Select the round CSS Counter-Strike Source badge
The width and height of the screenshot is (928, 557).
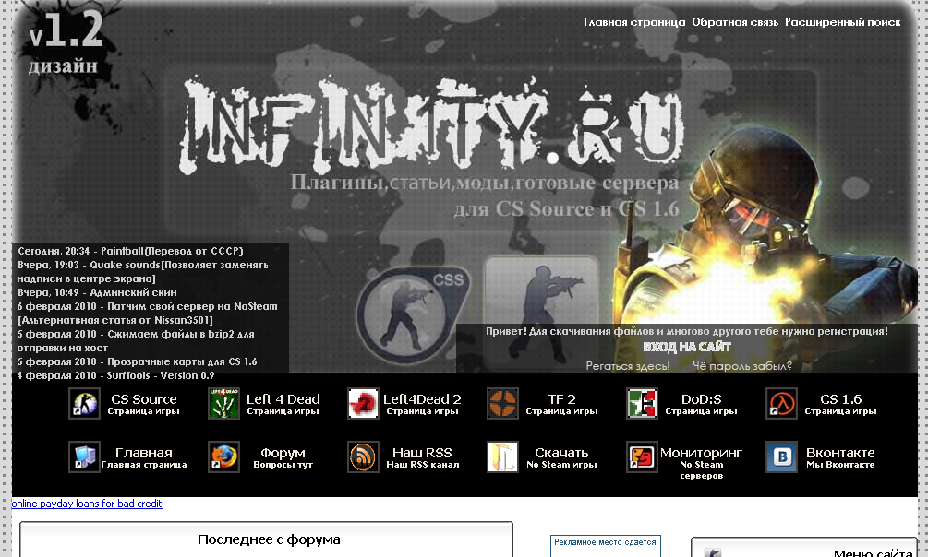(411, 314)
